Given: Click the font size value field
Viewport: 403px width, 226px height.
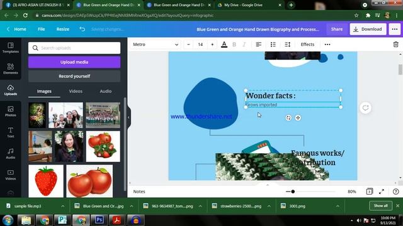Looking at the screenshot, I should 200,45.
